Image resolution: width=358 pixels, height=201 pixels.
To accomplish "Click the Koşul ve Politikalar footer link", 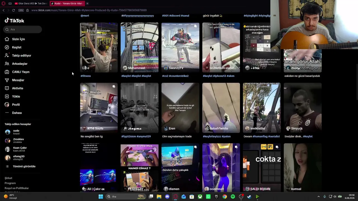I will click(17, 188).
